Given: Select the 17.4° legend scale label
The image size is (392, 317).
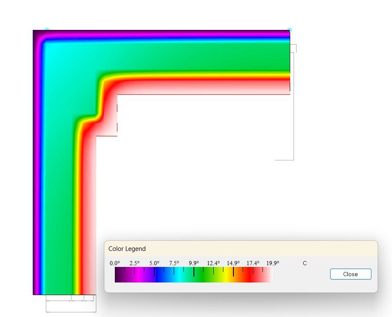Looking at the screenshot, I should point(253,263).
